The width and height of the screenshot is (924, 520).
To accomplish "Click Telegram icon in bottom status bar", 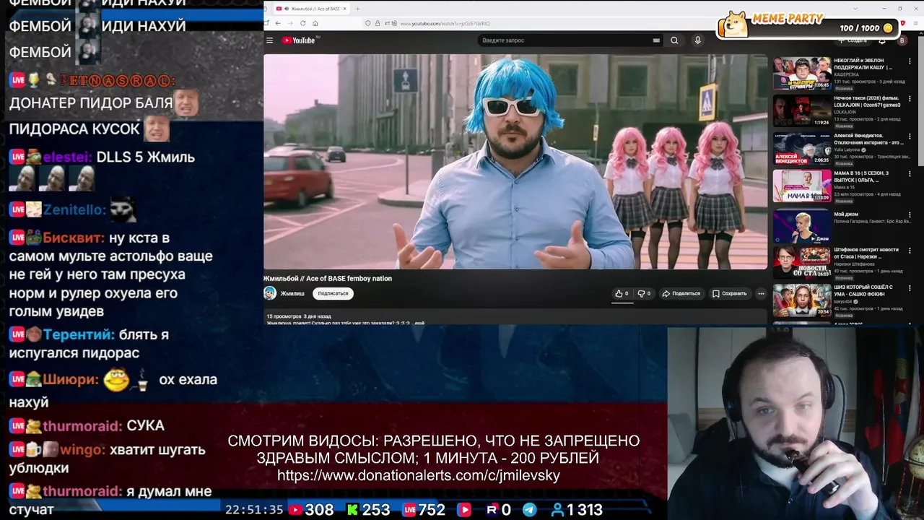I will [x=529, y=510].
